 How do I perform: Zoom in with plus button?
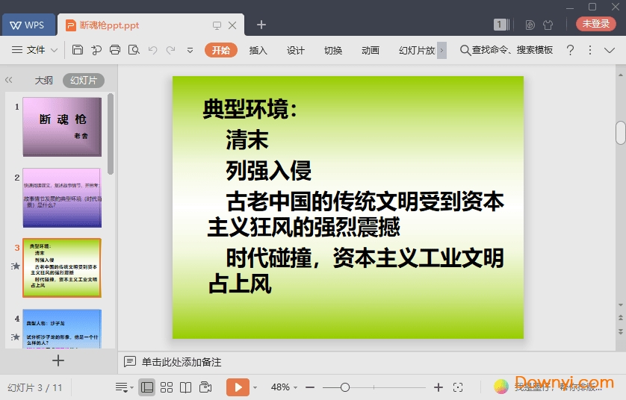pyautogui.click(x=438, y=387)
